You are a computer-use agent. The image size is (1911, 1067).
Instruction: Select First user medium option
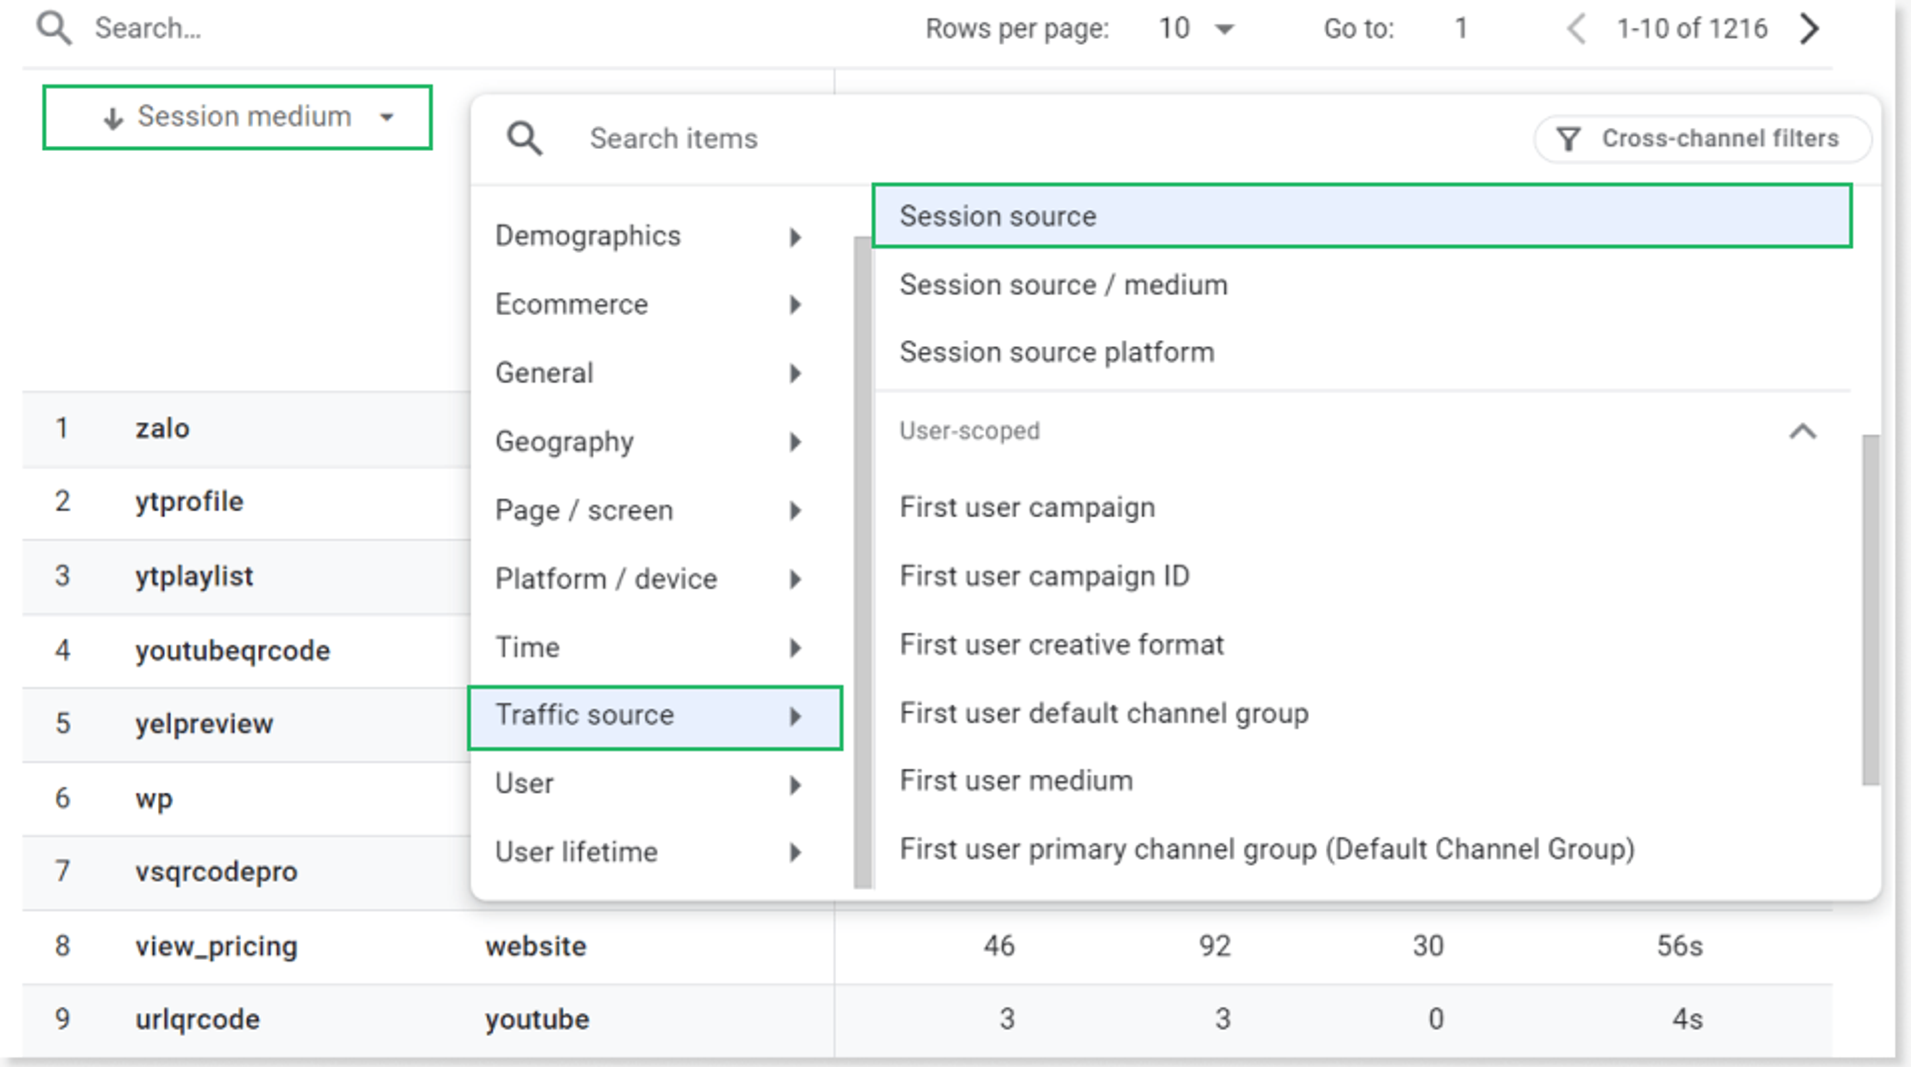(1016, 781)
